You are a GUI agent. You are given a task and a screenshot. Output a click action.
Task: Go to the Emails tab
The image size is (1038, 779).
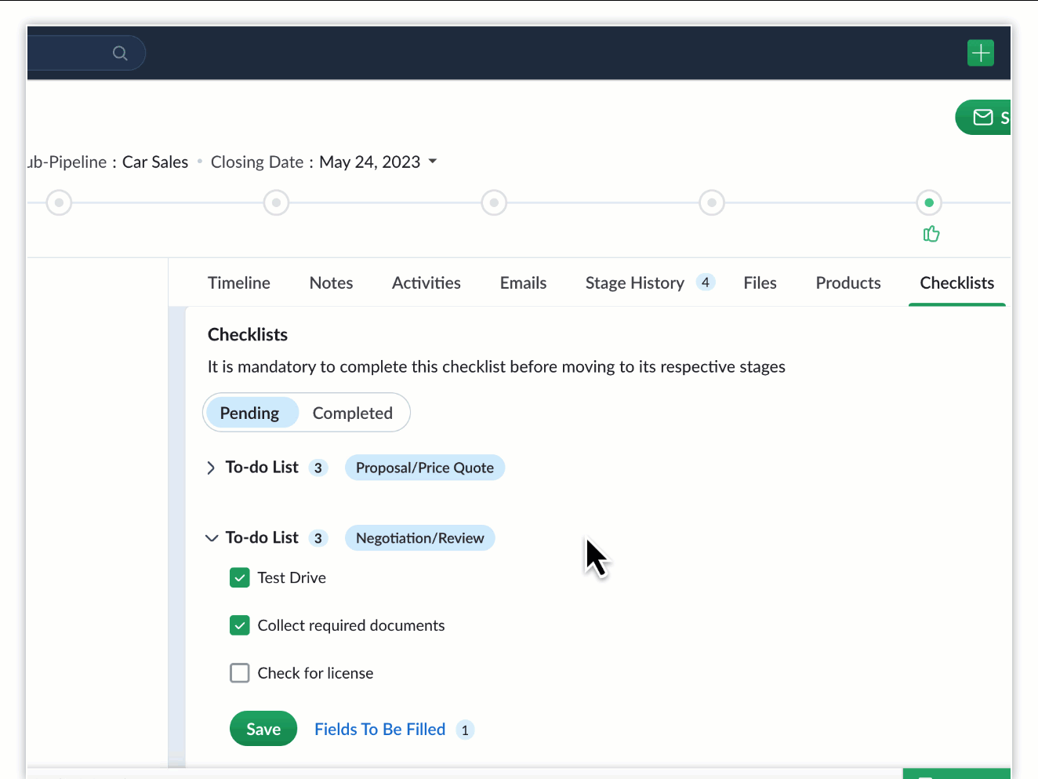[523, 282]
